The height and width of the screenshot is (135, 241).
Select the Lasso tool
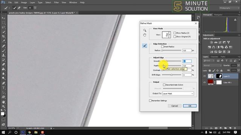(x=3, y=27)
